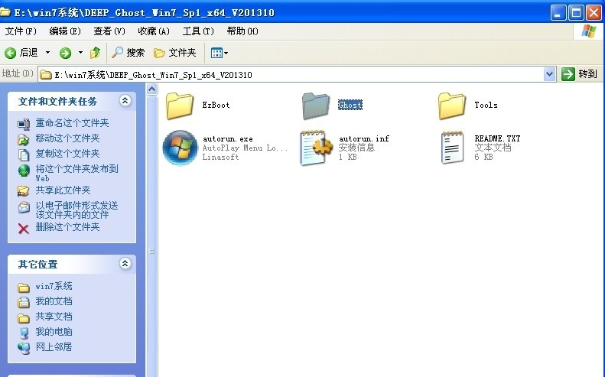Viewport: 605px width, 377px height.
Task: Click 将这个文件夹发布到 Web link
Action: [x=76, y=174]
